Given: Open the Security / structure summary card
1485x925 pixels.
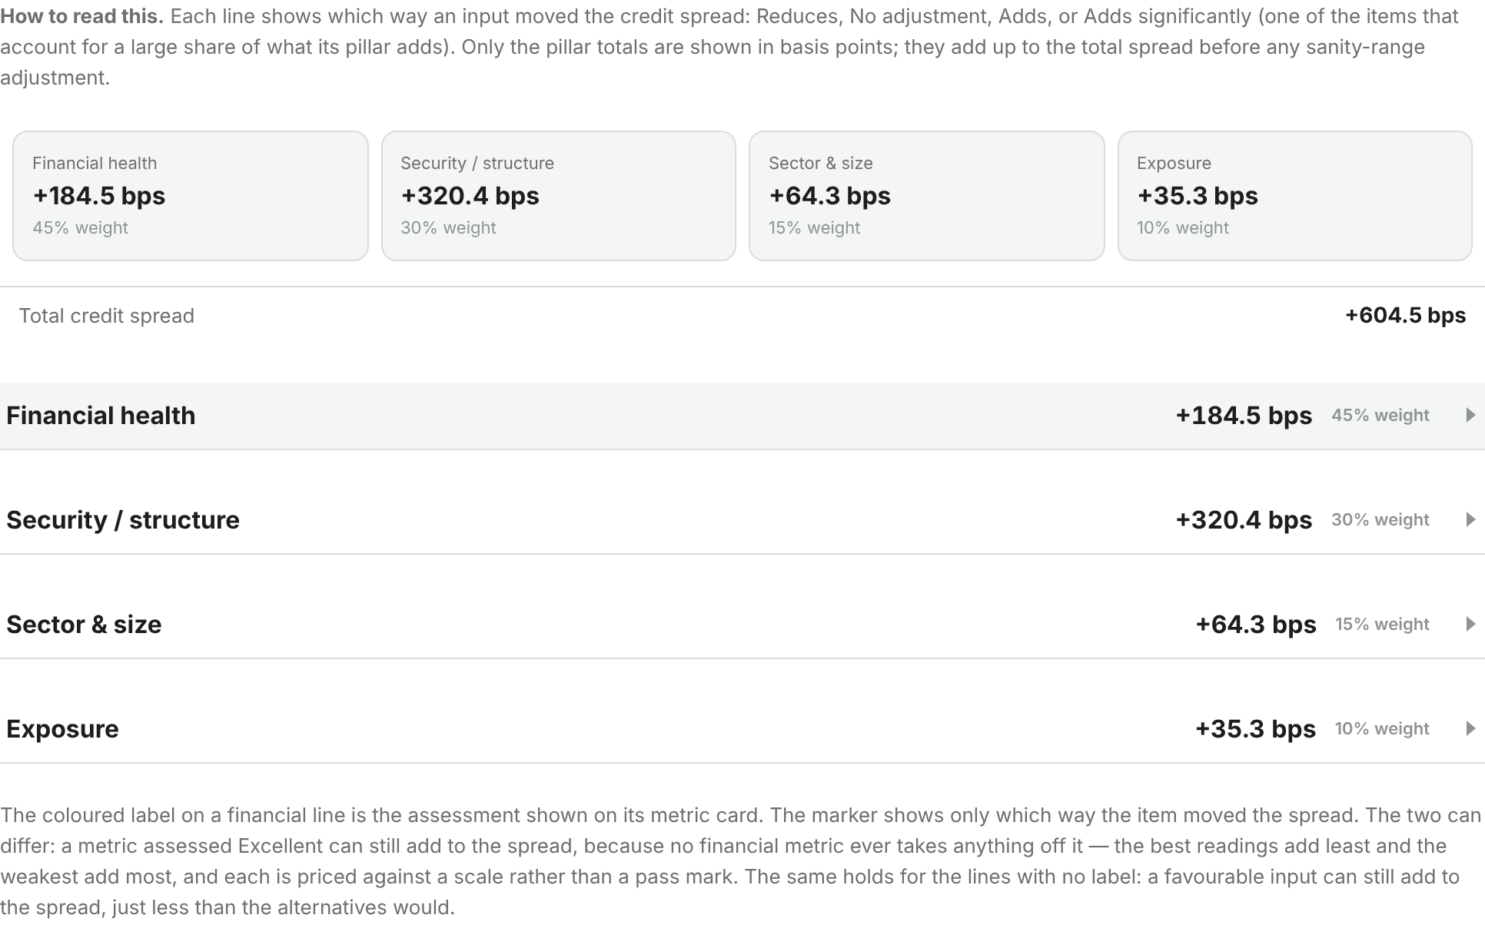Looking at the screenshot, I should tap(559, 196).
